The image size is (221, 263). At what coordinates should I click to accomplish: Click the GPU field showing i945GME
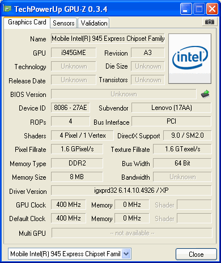[x=74, y=53]
